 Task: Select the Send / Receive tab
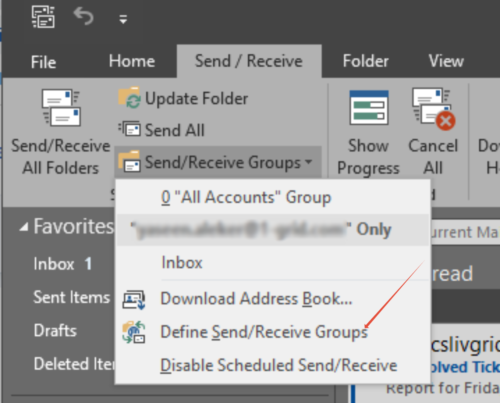pyautogui.click(x=249, y=61)
